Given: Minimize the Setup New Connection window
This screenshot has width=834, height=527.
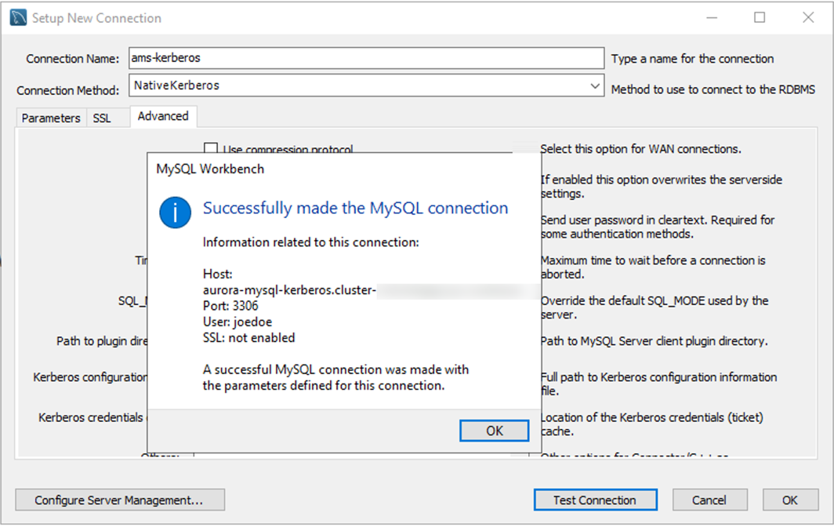Looking at the screenshot, I should (712, 17).
